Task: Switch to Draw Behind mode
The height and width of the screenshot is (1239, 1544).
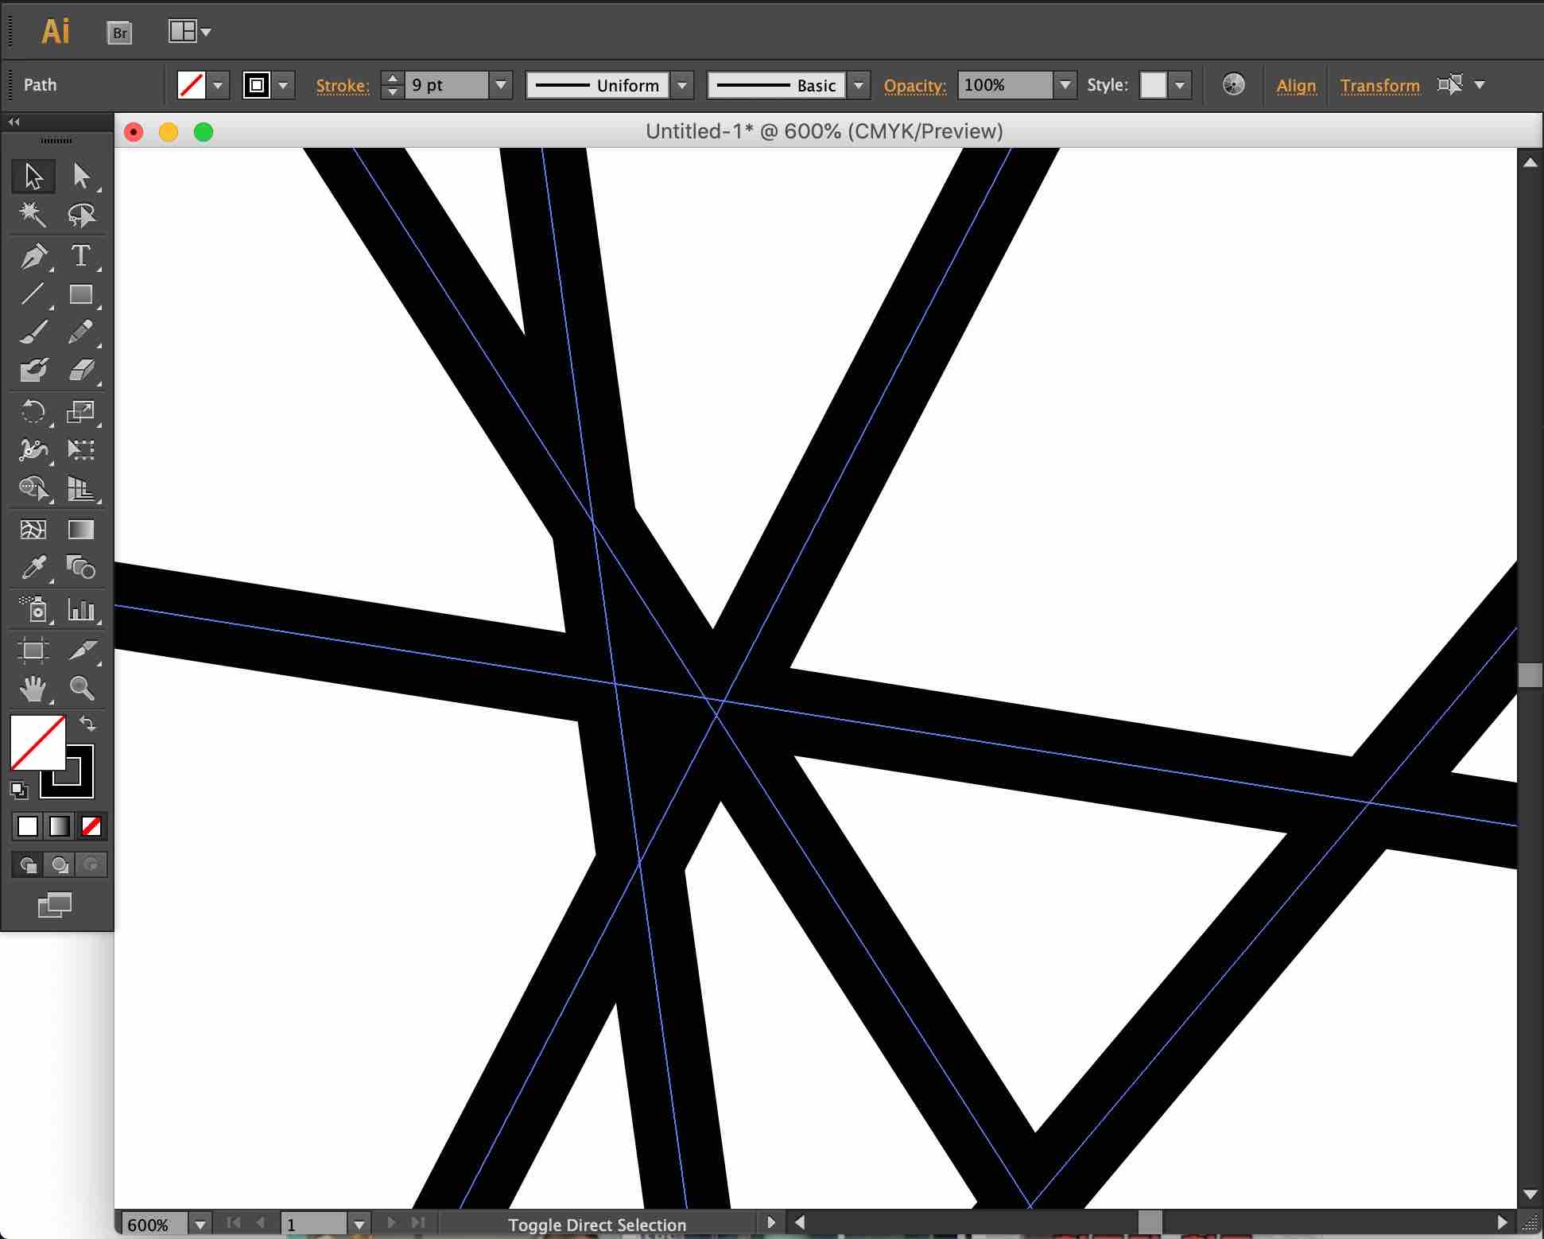Action: click(60, 864)
